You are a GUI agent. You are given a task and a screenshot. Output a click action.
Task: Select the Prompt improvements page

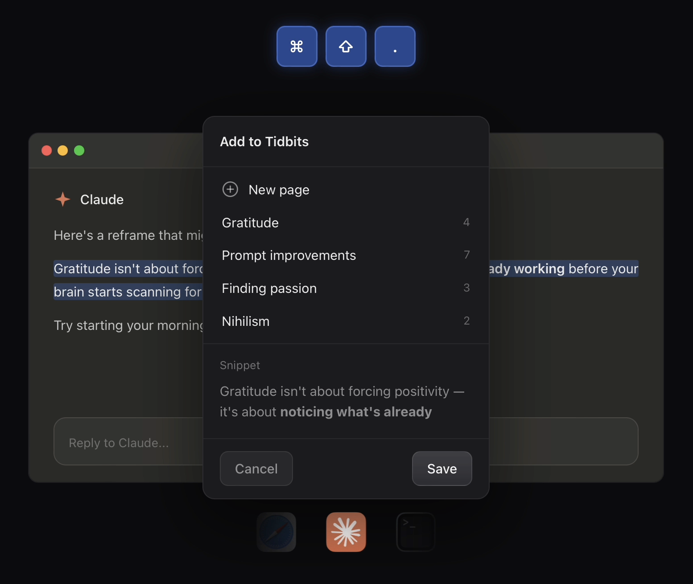346,255
